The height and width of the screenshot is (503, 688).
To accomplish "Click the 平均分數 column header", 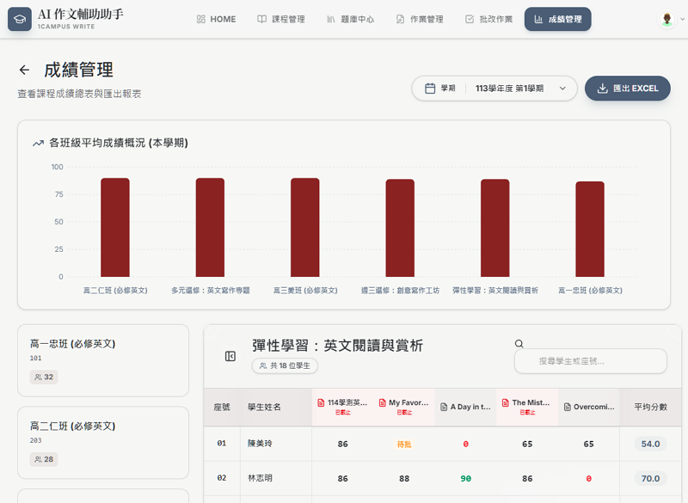I will [650, 407].
